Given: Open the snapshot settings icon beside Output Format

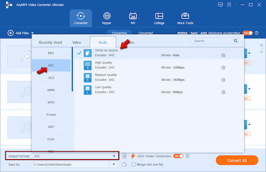Looking at the screenshot, I should 124,156.
